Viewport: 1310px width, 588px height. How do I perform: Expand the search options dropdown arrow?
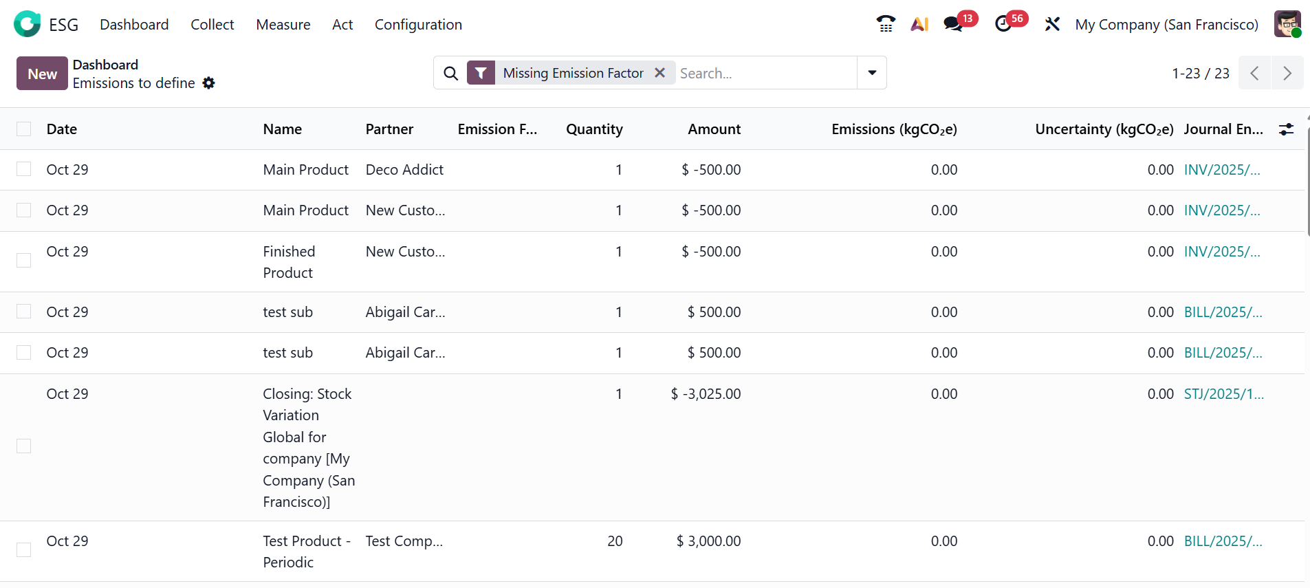click(872, 73)
